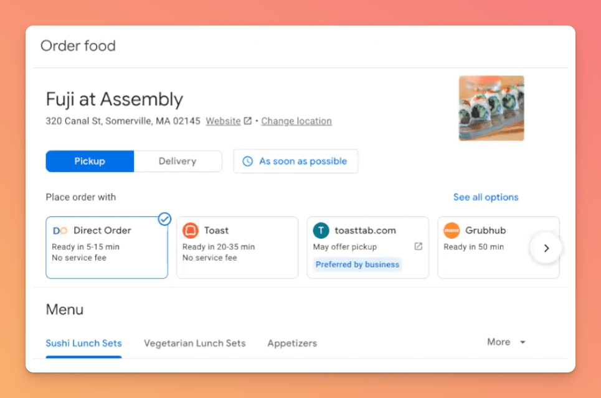The width and height of the screenshot is (601, 398).
Task: Switch to Delivery option
Action: pyautogui.click(x=178, y=161)
